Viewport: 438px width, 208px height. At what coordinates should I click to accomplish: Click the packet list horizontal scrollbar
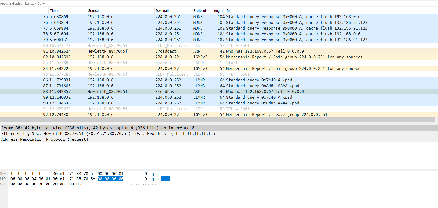pos(218,120)
